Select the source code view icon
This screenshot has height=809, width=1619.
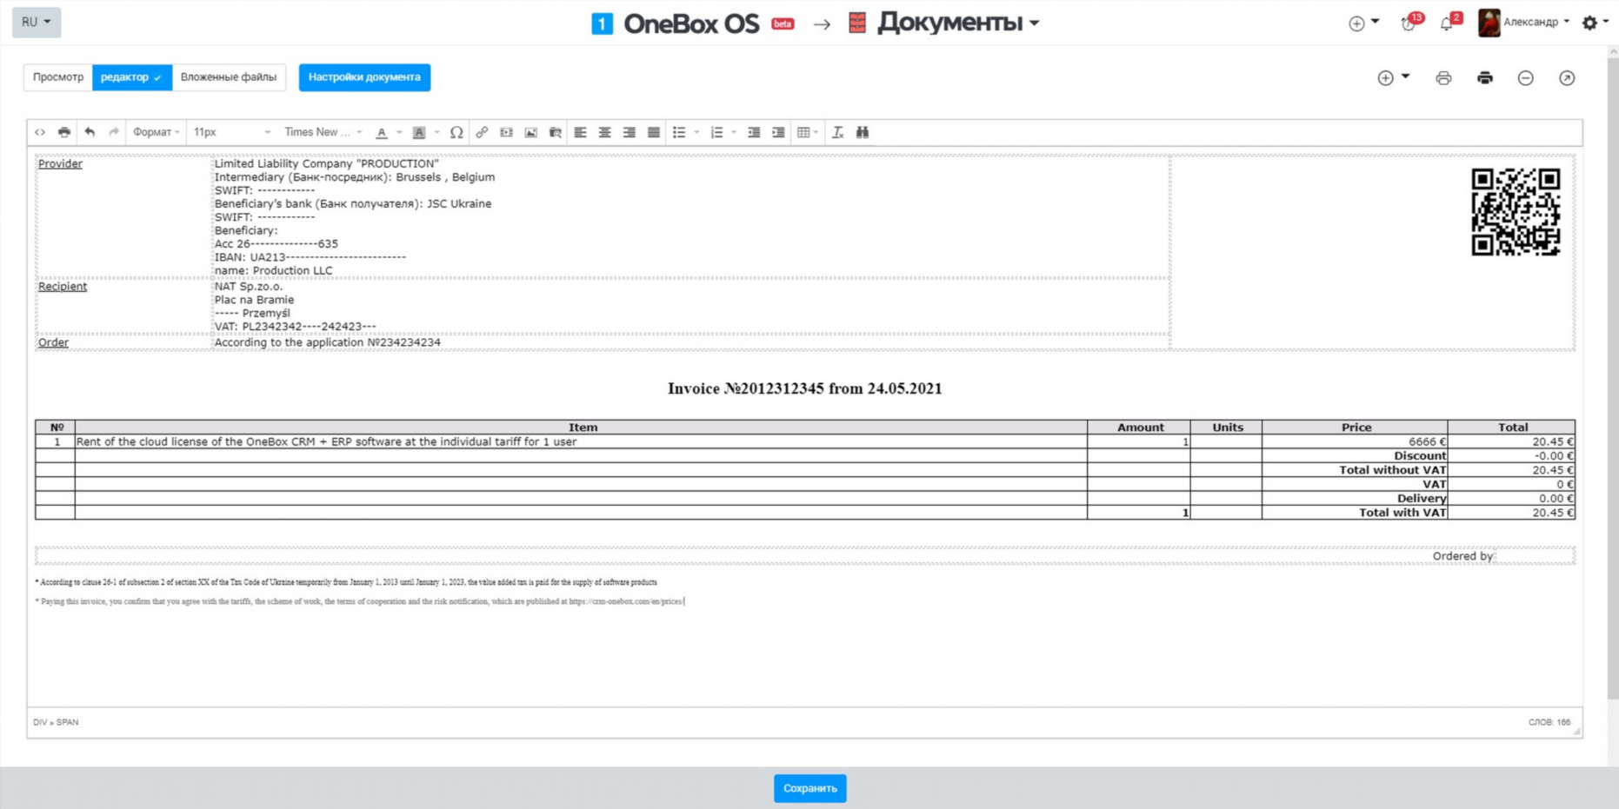click(40, 132)
